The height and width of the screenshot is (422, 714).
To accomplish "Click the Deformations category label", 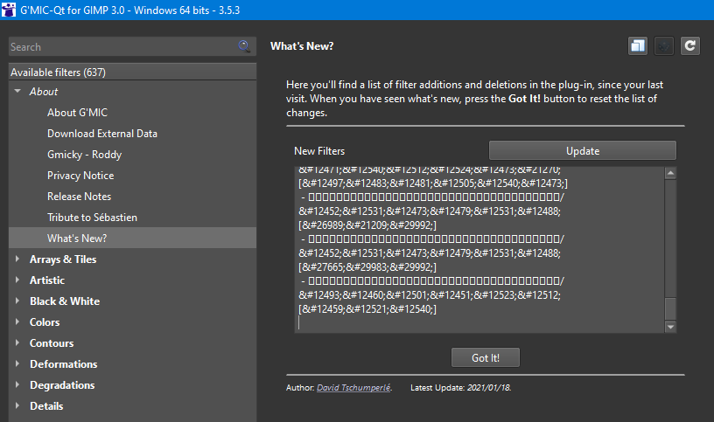I will click(x=63, y=363).
